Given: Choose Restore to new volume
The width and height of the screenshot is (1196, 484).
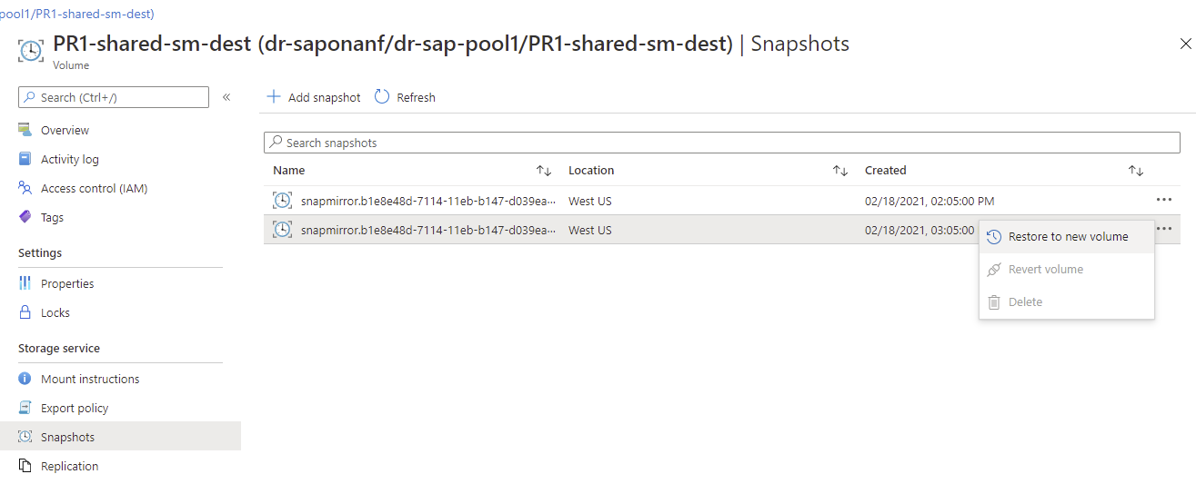Looking at the screenshot, I should (x=1067, y=237).
